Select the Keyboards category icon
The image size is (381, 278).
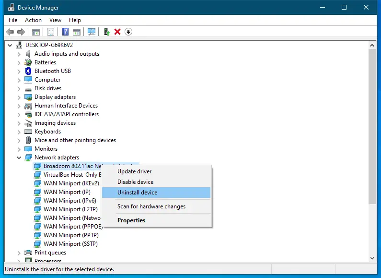[x=28, y=132]
